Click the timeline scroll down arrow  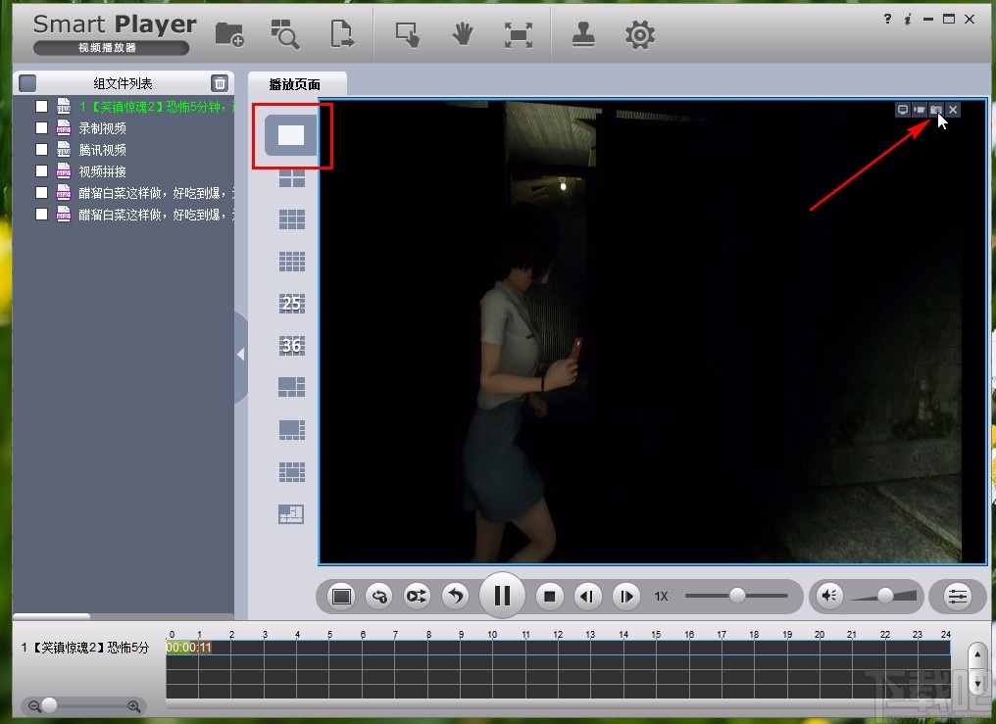pyautogui.click(x=976, y=681)
